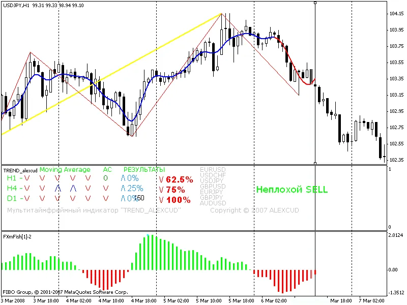Click the H4 timeframe row label
This screenshot has width=407, height=305.
pyautogui.click(x=11, y=189)
